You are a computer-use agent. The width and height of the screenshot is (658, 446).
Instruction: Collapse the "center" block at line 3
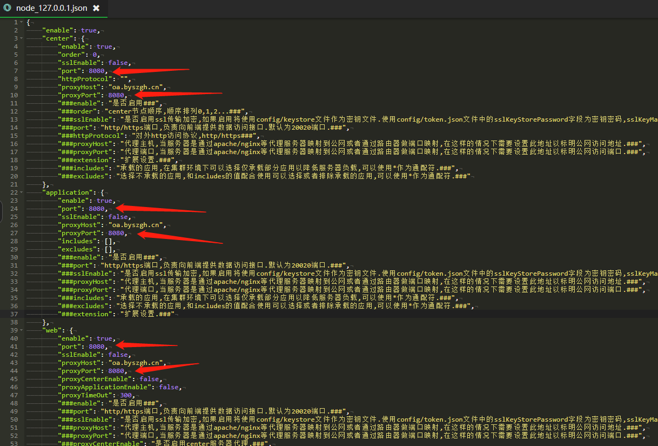click(22, 38)
